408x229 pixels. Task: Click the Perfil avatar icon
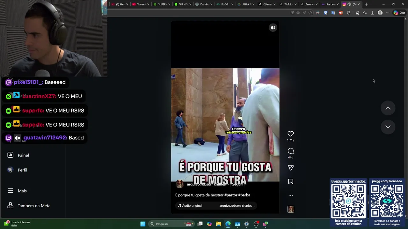(x=10, y=170)
